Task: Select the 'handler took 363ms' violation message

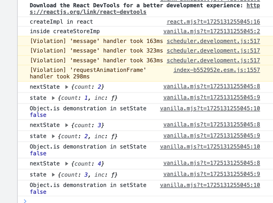Action: (96, 60)
